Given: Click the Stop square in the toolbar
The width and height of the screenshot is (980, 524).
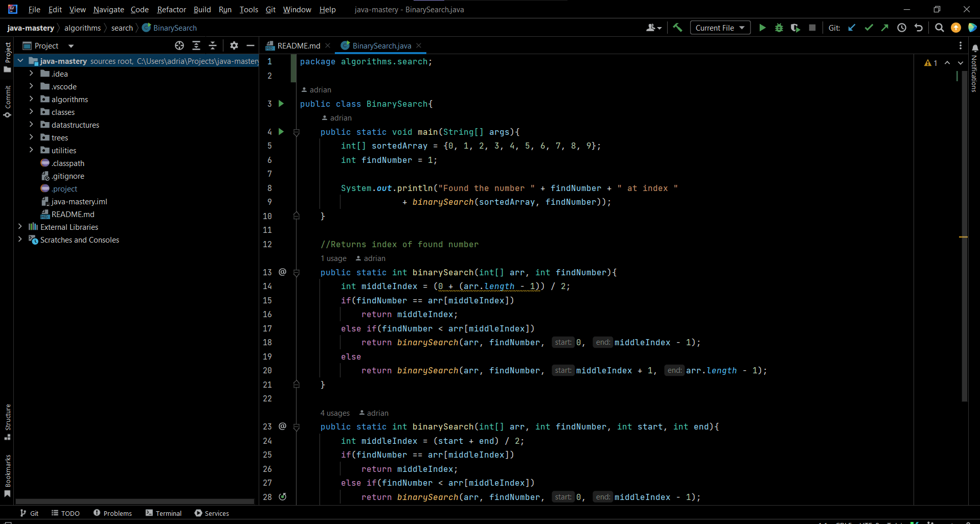Looking at the screenshot, I should coord(812,28).
